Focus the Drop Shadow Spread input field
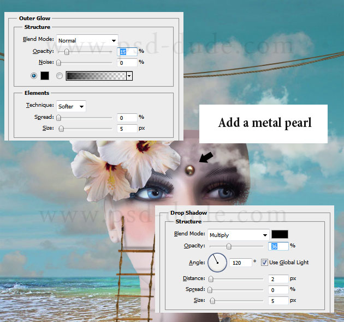344x322 pixels. (x=278, y=290)
